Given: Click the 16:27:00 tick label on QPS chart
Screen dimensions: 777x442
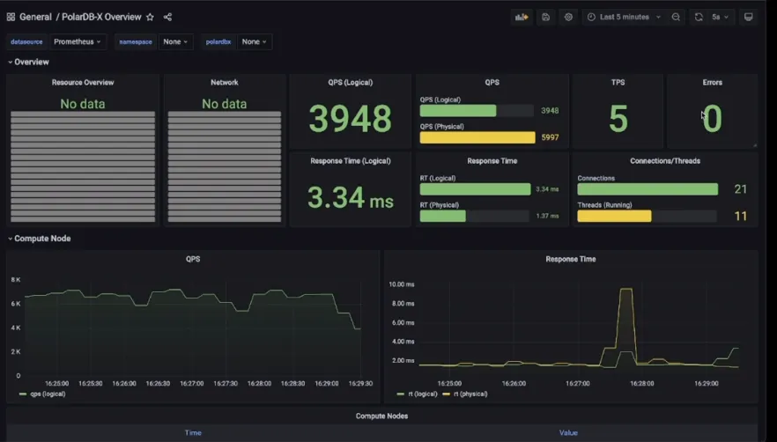Looking at the screenshot, I should click(191, 384).
